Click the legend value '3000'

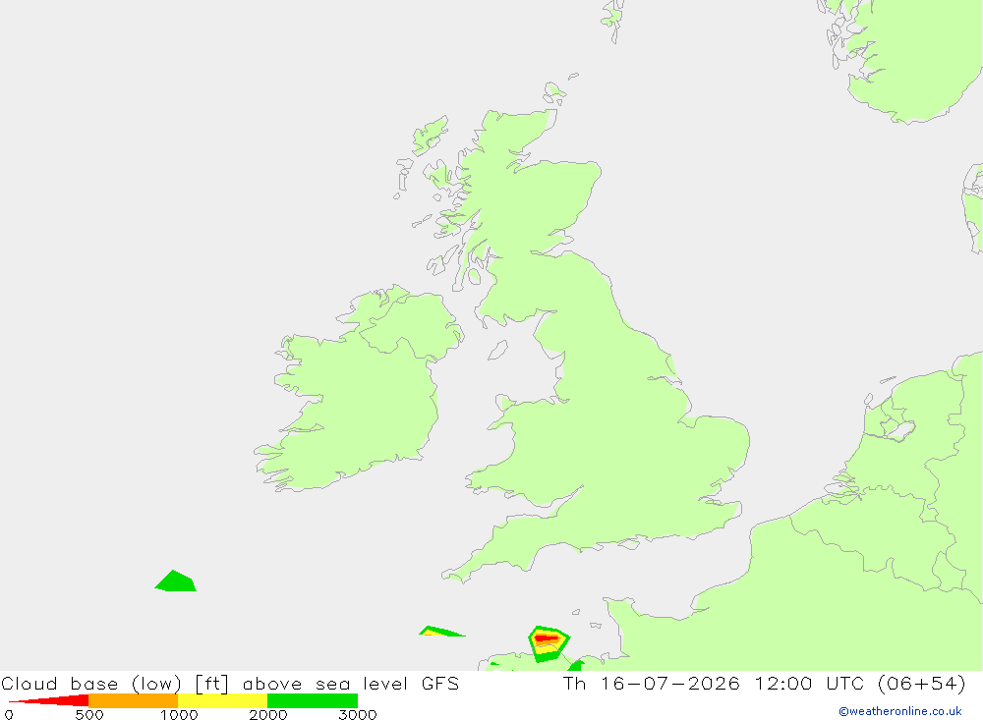[x=358, y=714]
